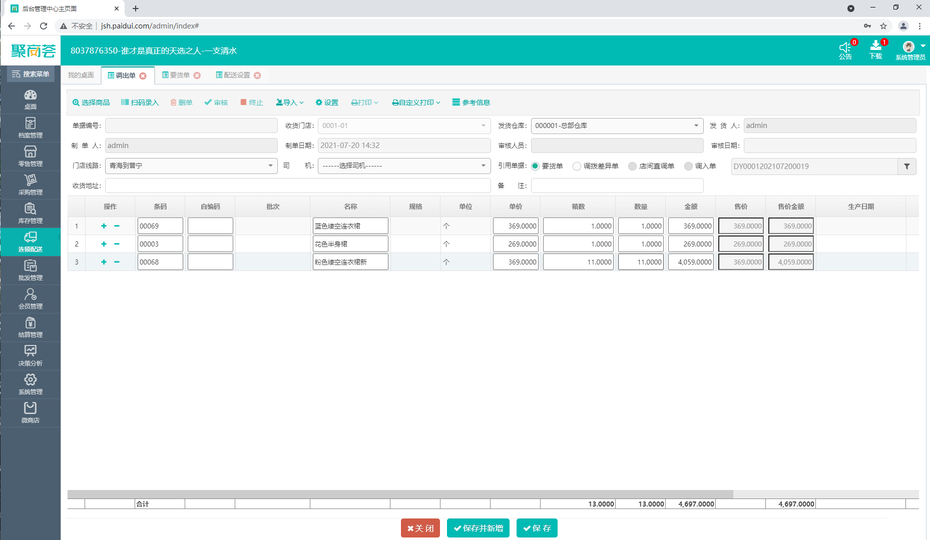Close the 调出单 tab with its X
Image resolution: width=930 pixels, height=540 pixels.
[143, 76]
